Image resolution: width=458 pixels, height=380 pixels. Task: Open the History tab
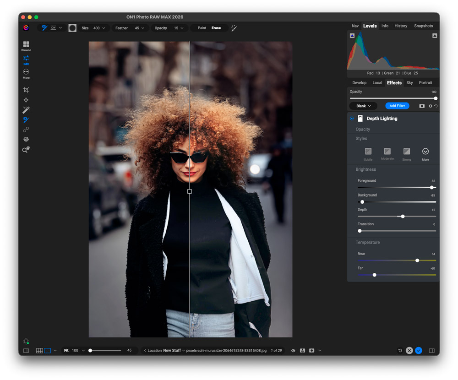401,26
